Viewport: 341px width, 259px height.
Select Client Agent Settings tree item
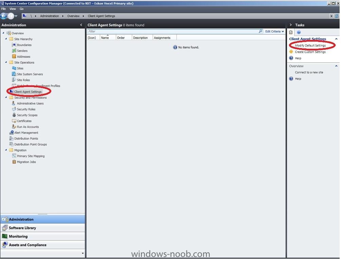click(28, 92)
